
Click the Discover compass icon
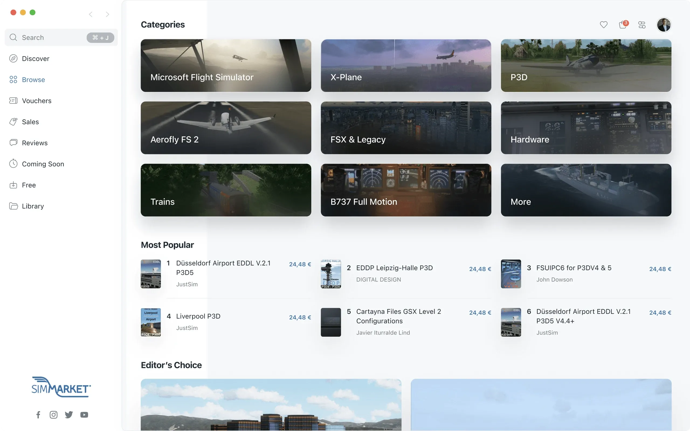click(13, 58)
